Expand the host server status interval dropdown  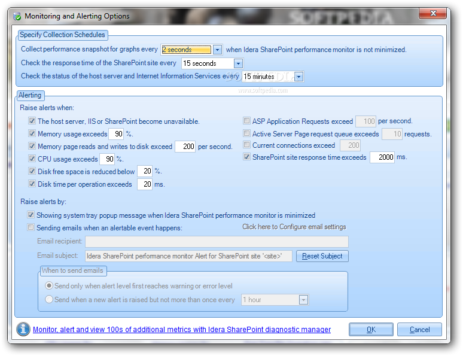[299, 77]
